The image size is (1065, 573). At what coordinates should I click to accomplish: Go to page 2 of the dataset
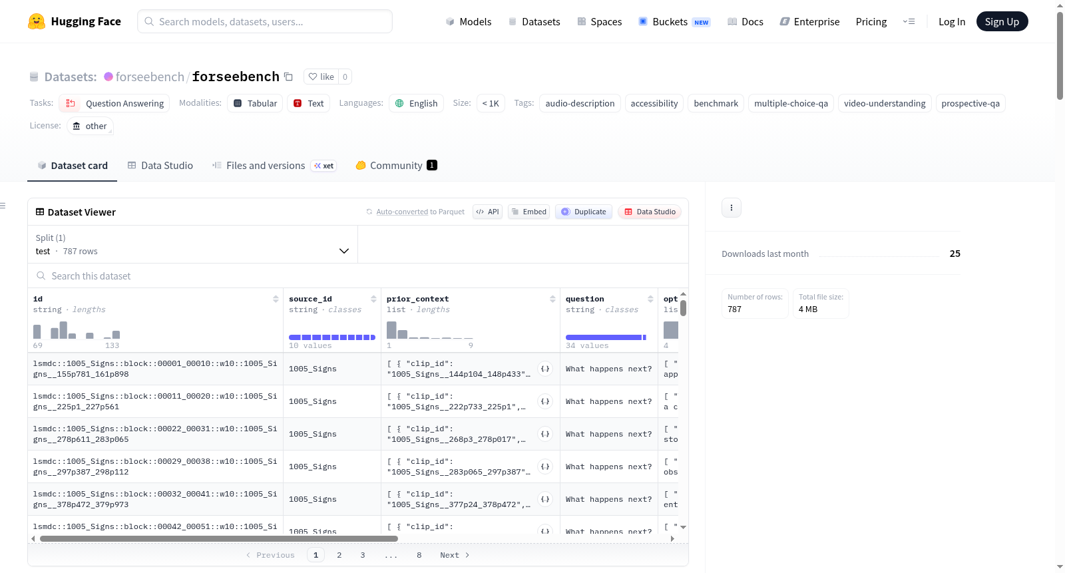pyautogui.click(x=339, y=555)
